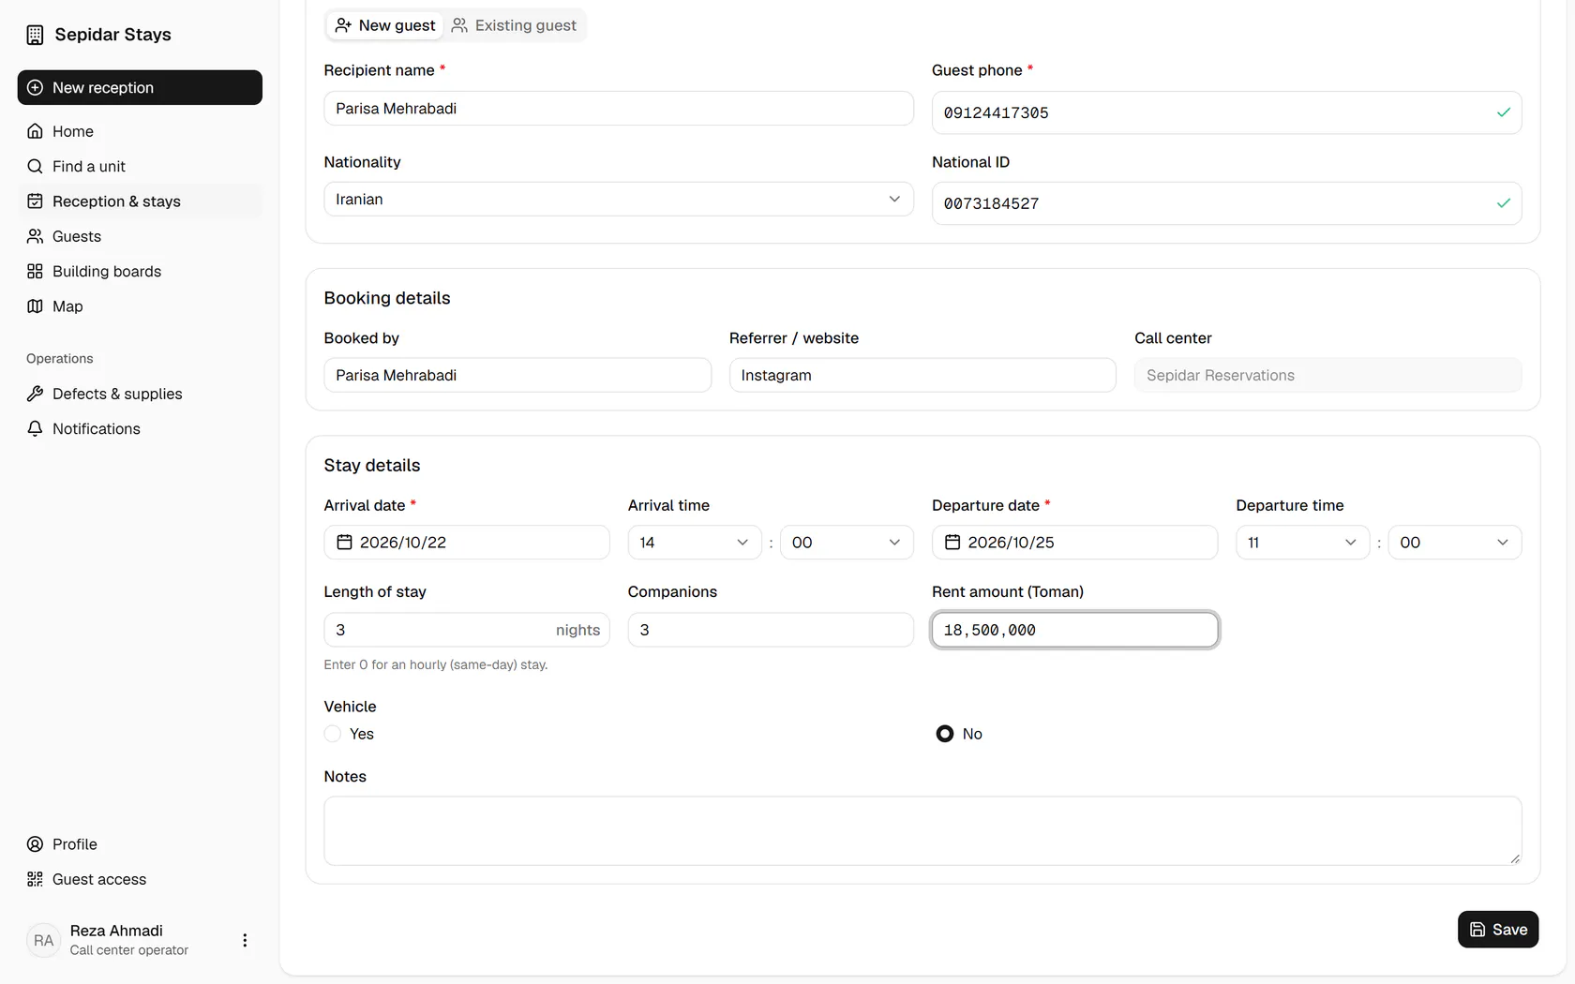Open the Map page
This screenshot has width=1575, height=984.
click(x=140, y=306)
